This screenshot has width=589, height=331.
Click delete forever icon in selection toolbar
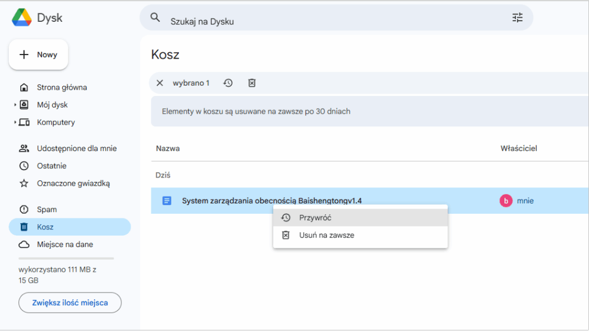pyautogui.click(x=252, y=83)
